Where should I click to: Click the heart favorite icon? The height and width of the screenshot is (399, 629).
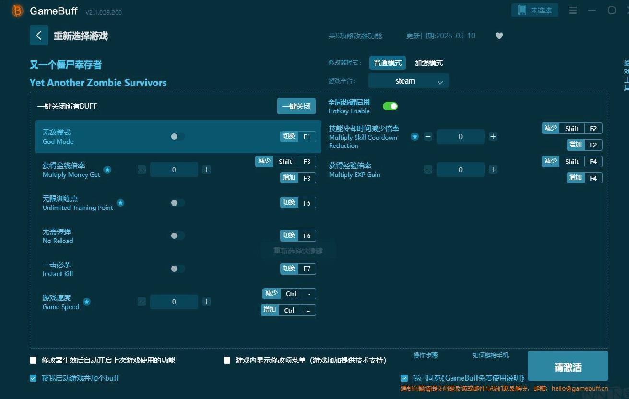pyautogui.click(x=499, y=36)
